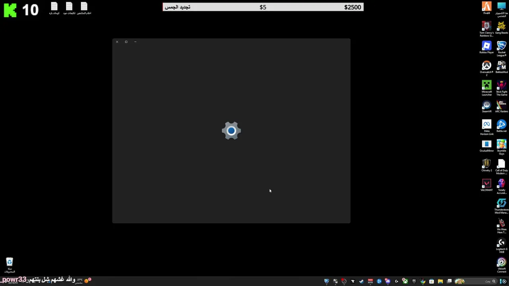This screenshot has height=286, width=509.
Task: Open Battle.net from the taskbar
Action: tap(379, 281)
